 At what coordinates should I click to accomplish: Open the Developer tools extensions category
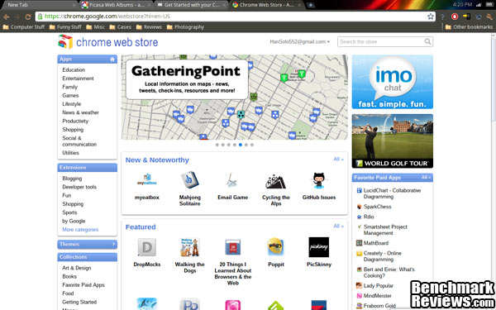[x=79, y=187]
